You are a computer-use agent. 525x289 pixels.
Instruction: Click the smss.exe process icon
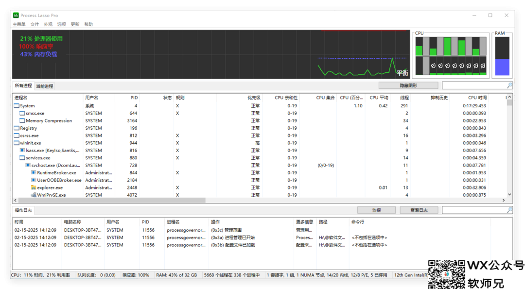click(22, 113)
